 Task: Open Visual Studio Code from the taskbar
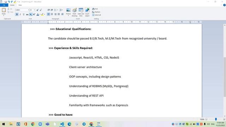click(x=62, y=124)
